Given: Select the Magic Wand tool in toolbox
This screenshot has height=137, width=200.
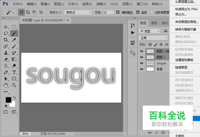Looking at the screenshot, I should 14,33.
